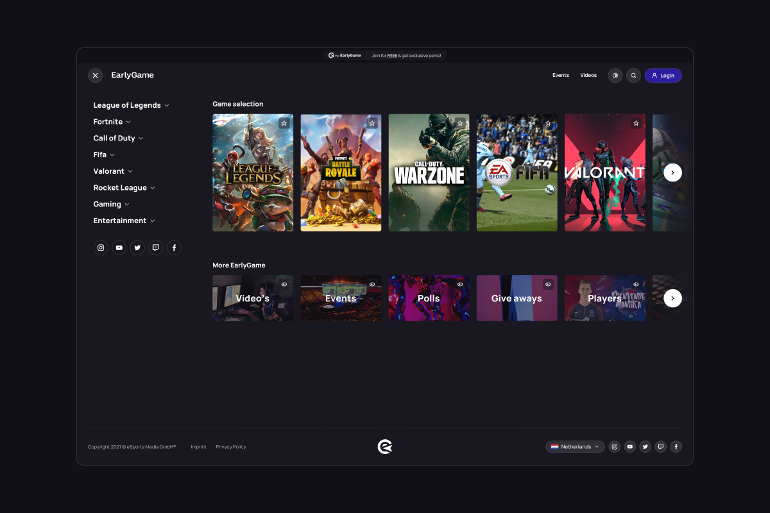
Task: Favorite the League of Legends card star
Action: coord(284,123)
